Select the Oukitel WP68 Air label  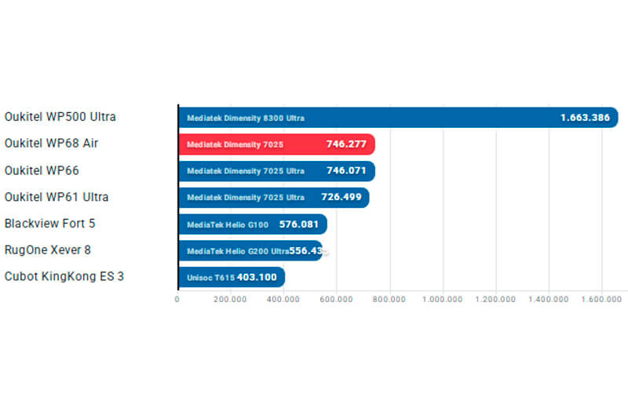51,143
